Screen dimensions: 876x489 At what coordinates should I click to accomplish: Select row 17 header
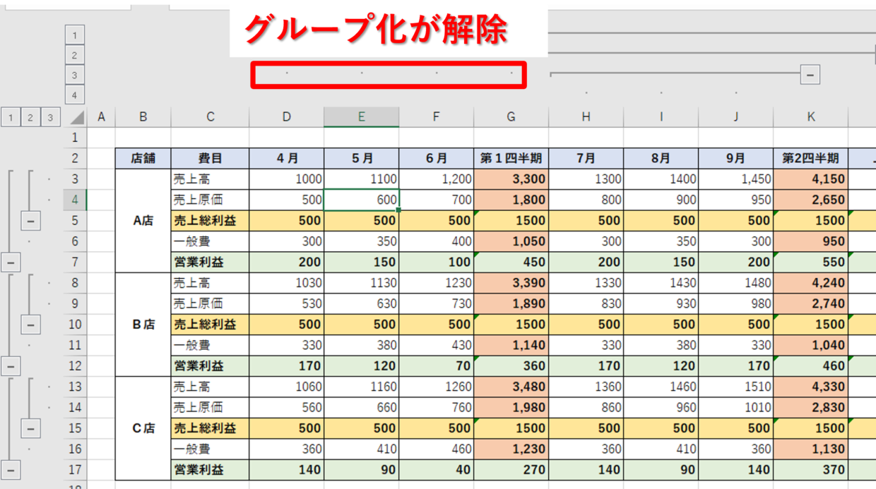click(x=76, y=470)
